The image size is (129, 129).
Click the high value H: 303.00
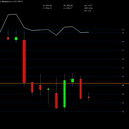coord(68,6)
